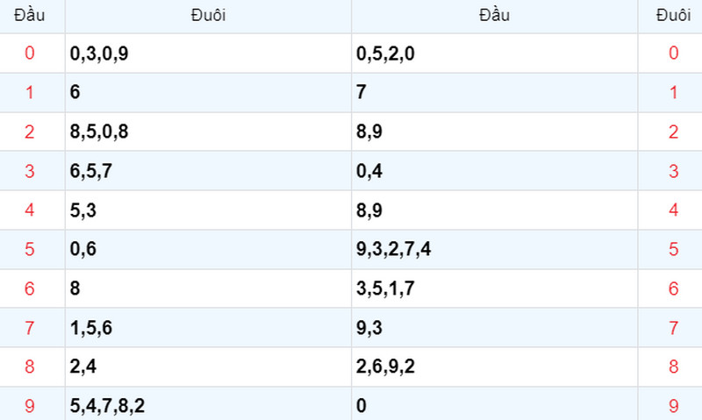702x420 pixels.
Task: Click the cell with 0,3,0,9
Action: coord(208,53)
